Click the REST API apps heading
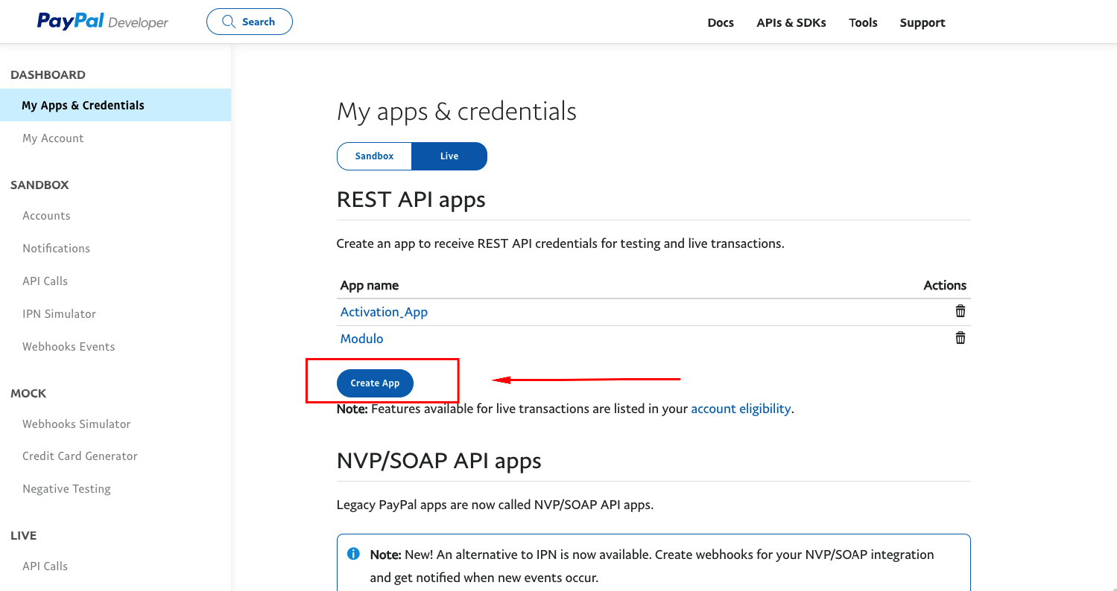This screenshot has width=1117, height=591. click(411, 199)
